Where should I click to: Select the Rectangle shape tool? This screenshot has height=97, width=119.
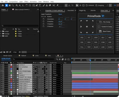pyautogui.click(x=34, y=5)
